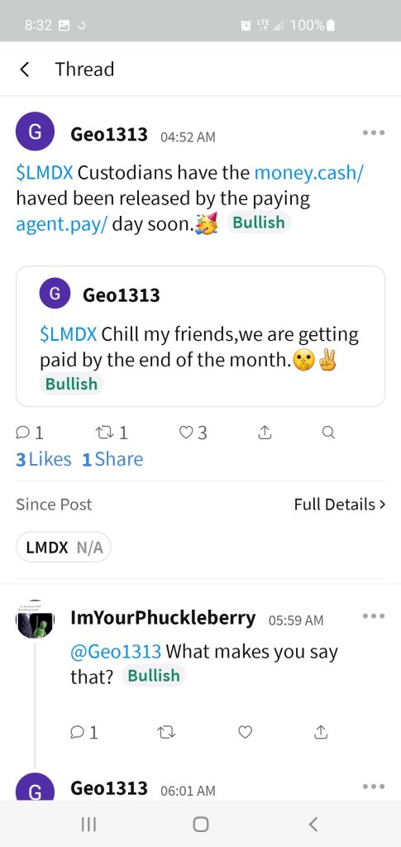Tap the LMDX N/A ticker chip
Image resolution: width=401 pixels, height=847 pixels.
[64, 548]
